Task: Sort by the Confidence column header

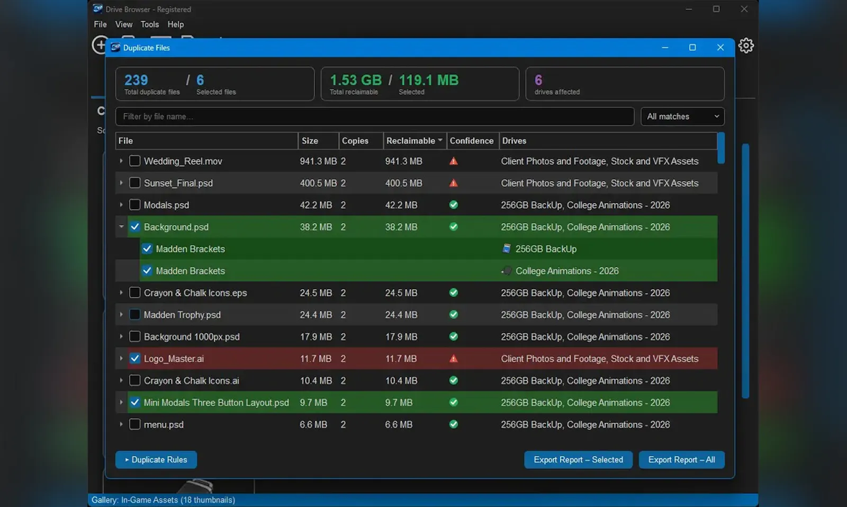Action: [472, 141]
